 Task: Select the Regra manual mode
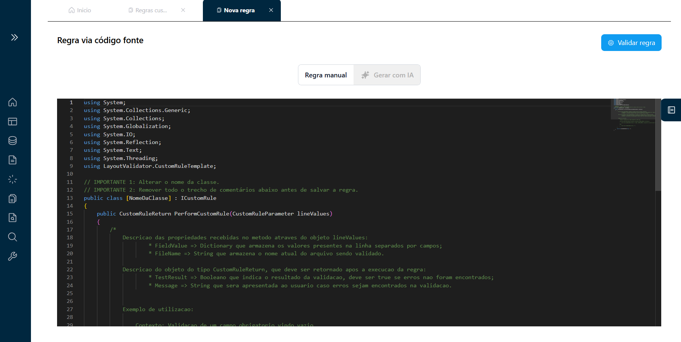[326, 75]
